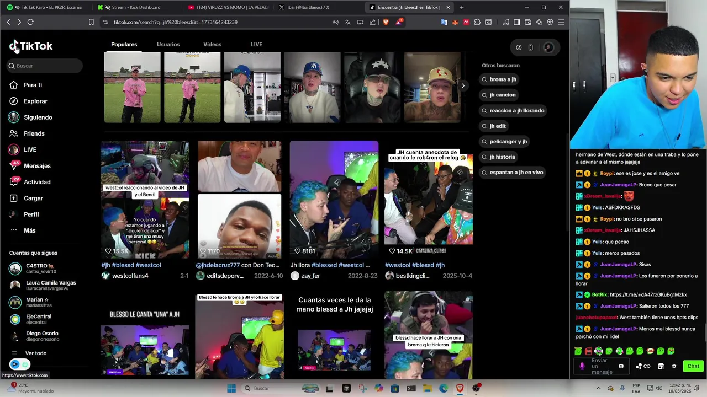Open Kick chat settings gear
The height and width of the screenshot is (397, 707).
pos(674,366)
